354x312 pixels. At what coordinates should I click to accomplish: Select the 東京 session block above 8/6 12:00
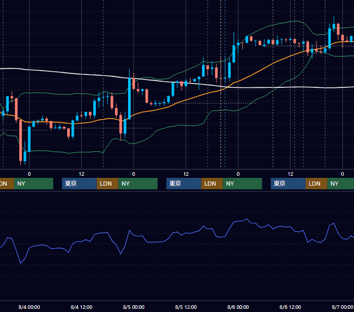pyautogui.click(x=288, y=184)
